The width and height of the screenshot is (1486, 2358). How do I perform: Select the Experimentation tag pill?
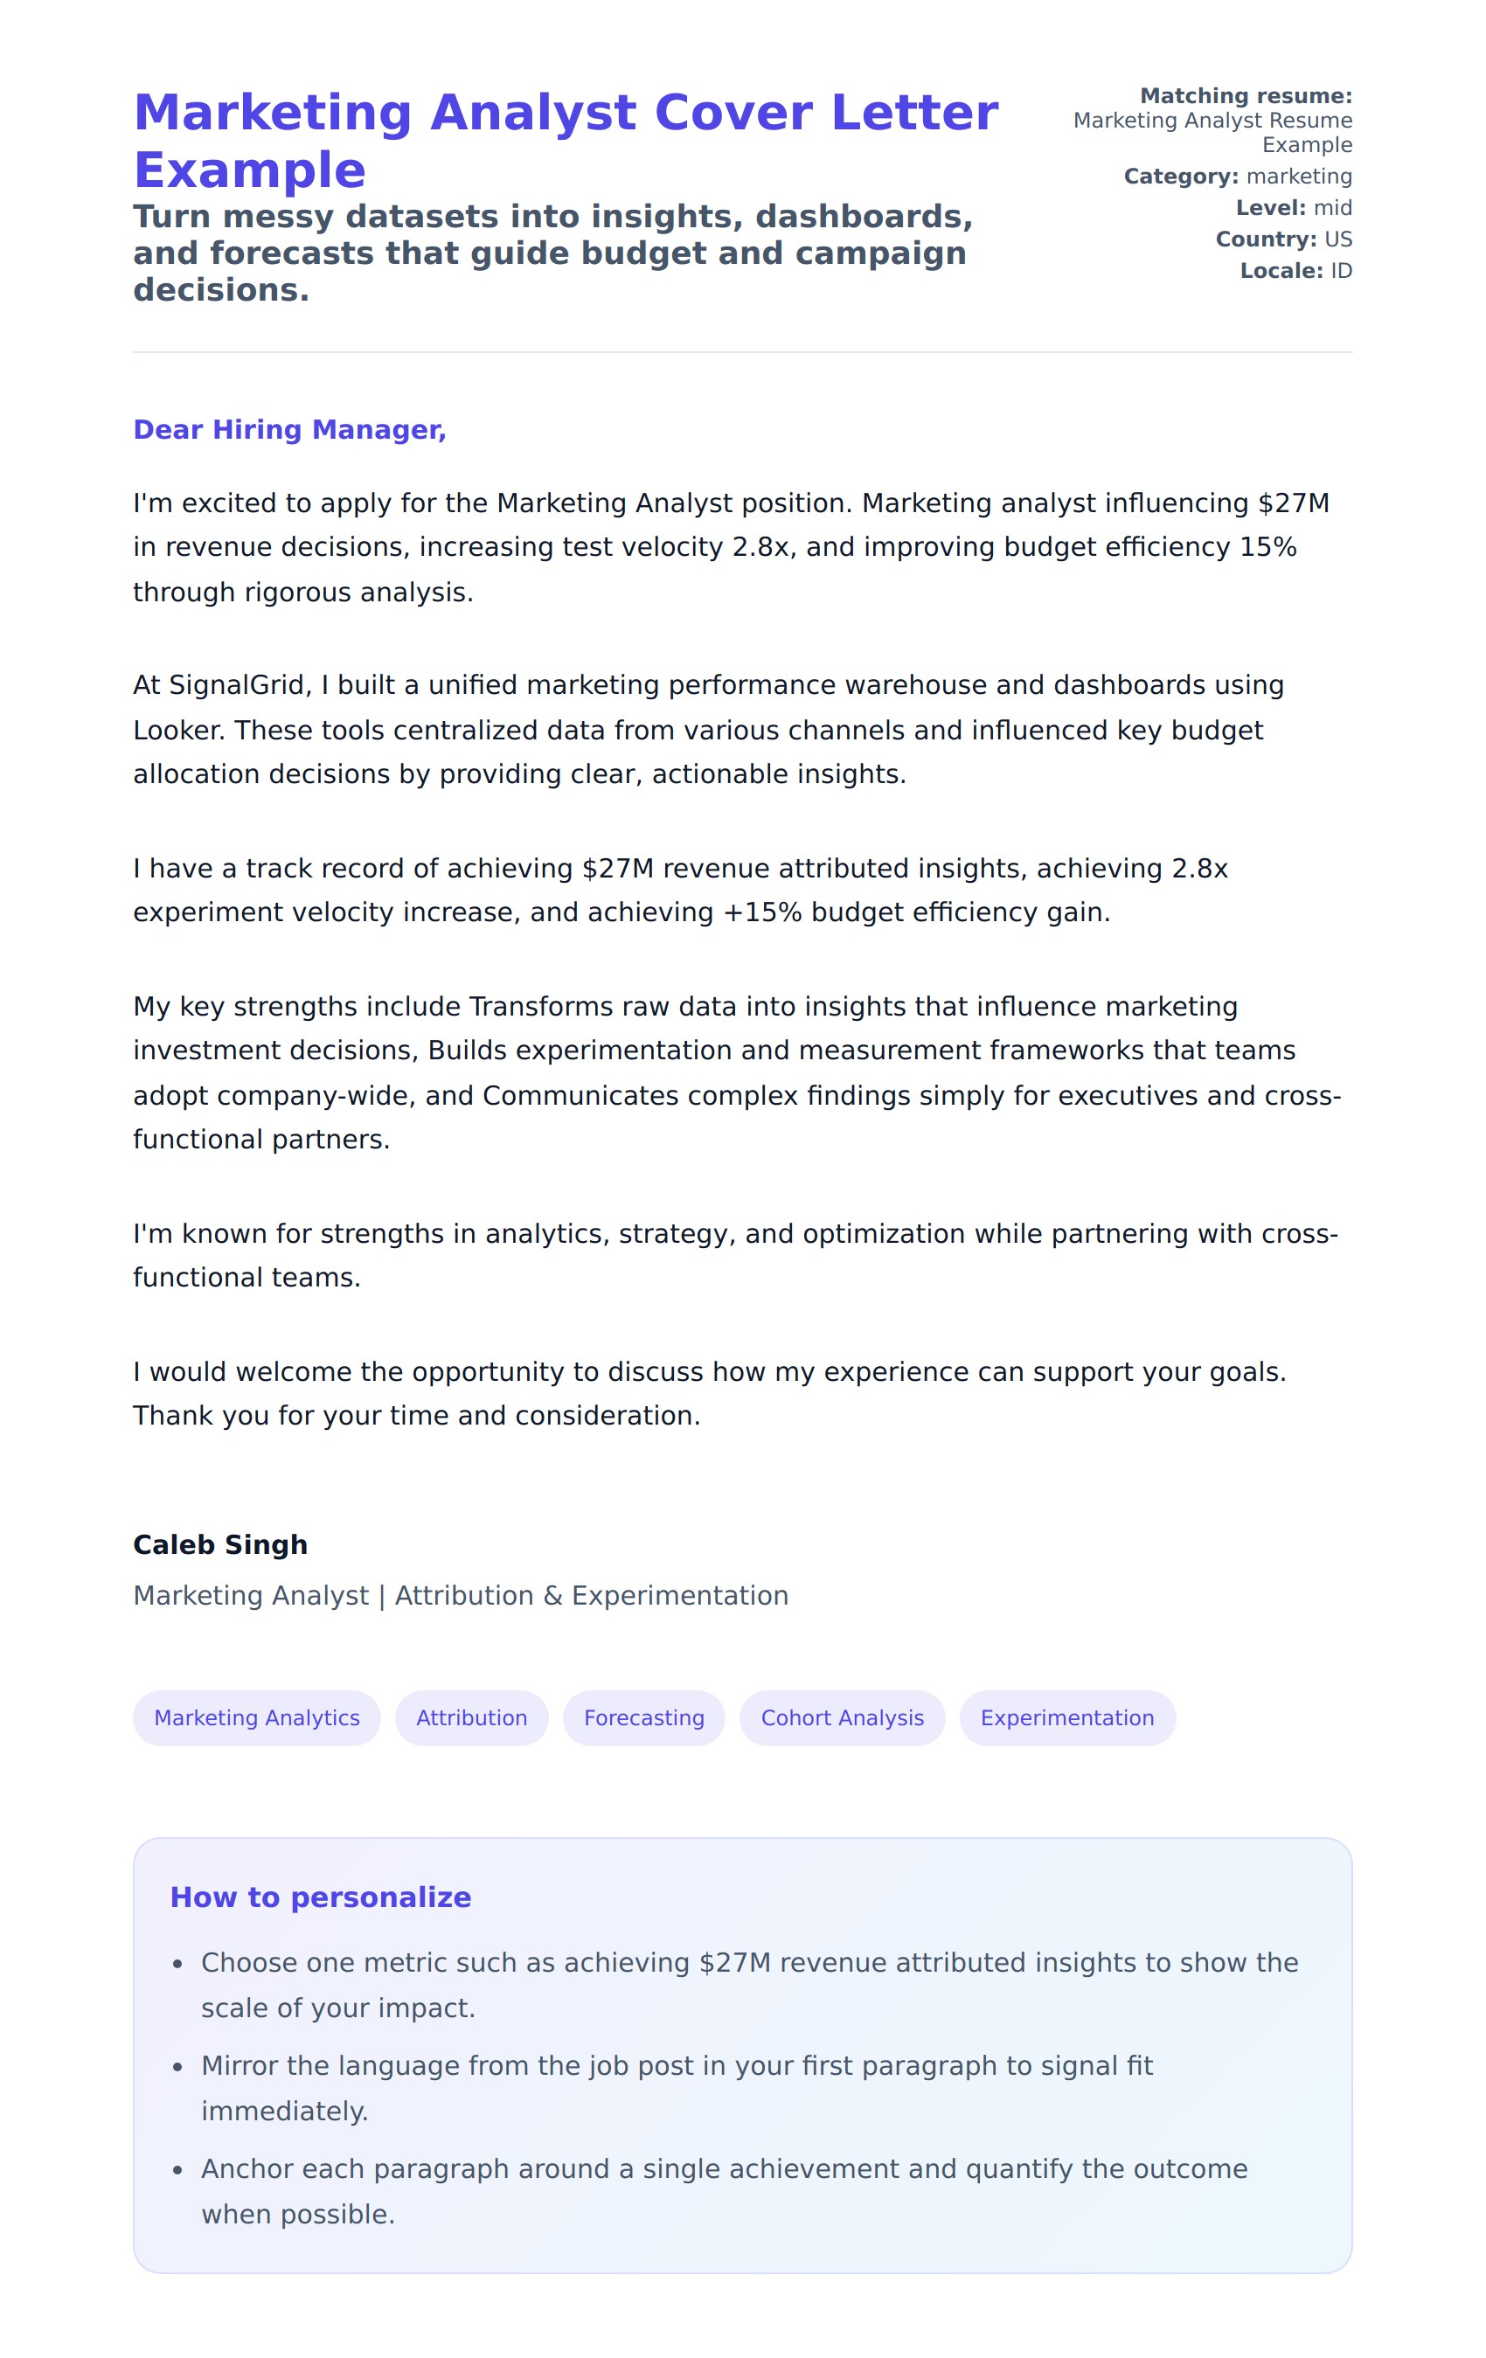(x=1066, y=1716)
